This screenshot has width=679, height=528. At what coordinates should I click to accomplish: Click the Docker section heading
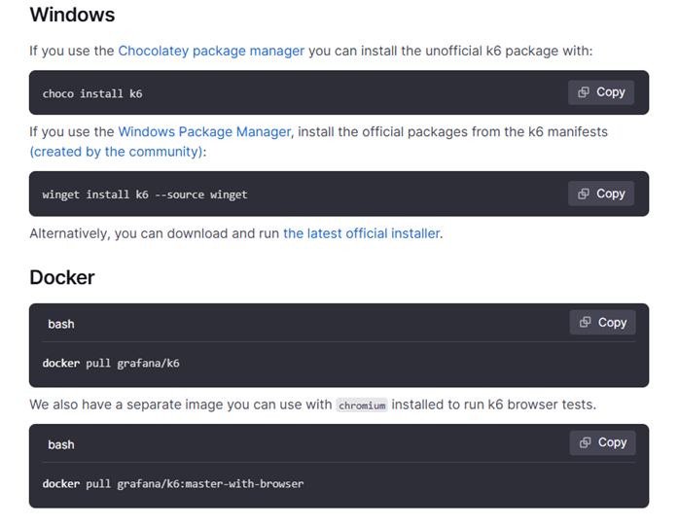62,277
